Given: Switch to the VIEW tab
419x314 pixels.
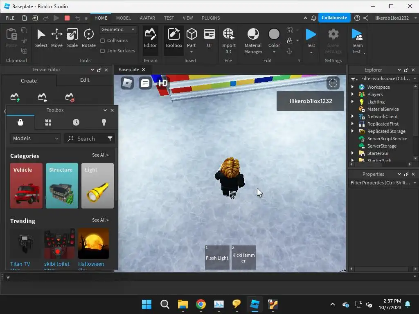Looking at the screenshot, I should (x=188, y=18).
